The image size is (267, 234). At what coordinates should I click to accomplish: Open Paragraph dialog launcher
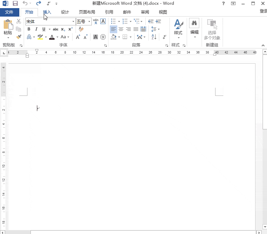[x=167, y=45]
